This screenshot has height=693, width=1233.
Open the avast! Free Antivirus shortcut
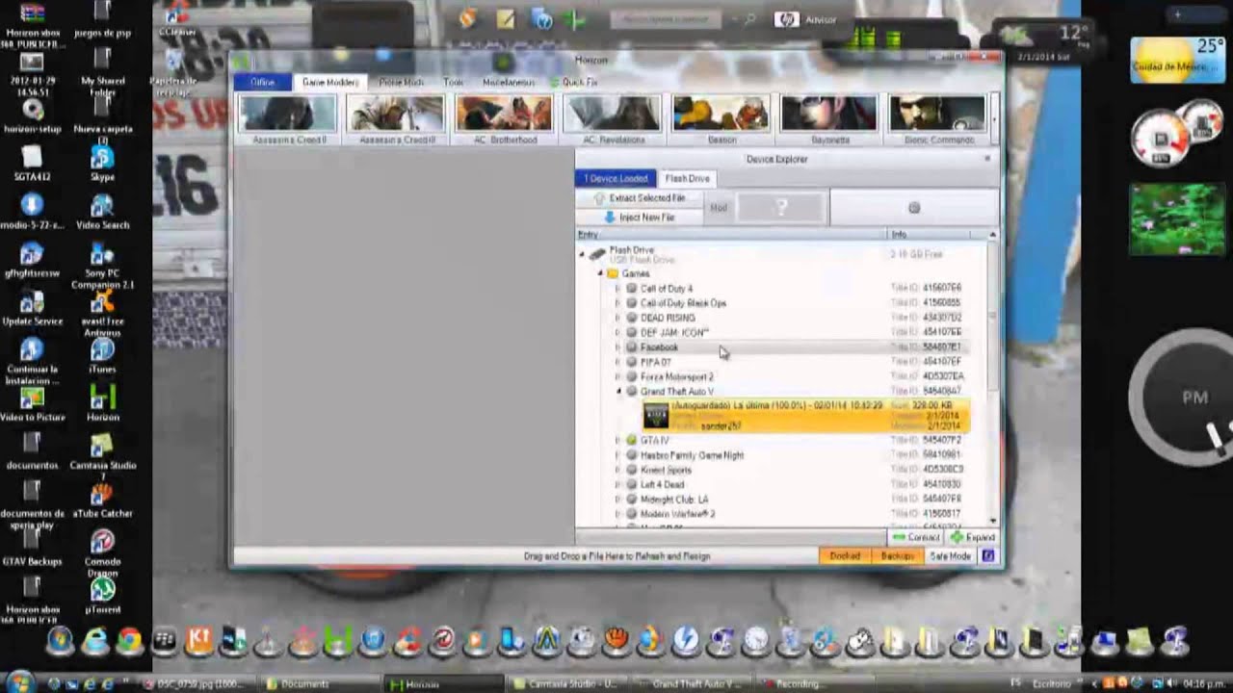coord(102,312)
